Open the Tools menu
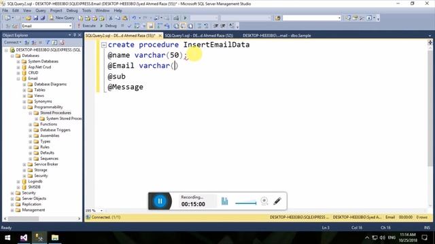Viewport: 435px width, 244px height. click(x=86, y=11)
